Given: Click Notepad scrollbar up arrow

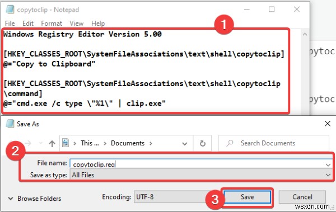Looking at the screenshot, I should (x=305, y=34).
